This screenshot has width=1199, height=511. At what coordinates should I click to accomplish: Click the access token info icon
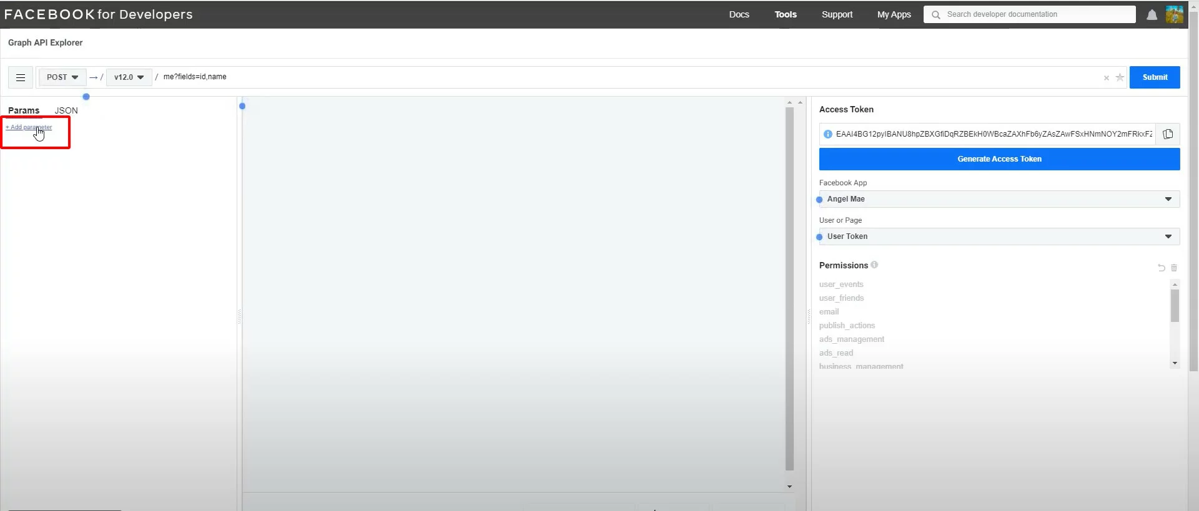tap(827, 134)
